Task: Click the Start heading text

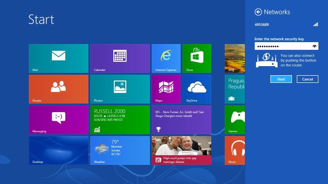Action: pyautogui.click(x=41, y=19)
